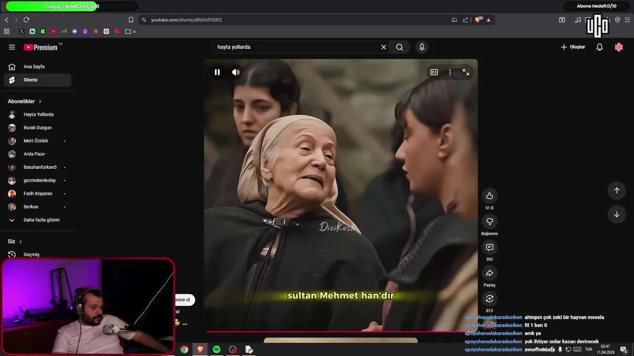Screen dimensions: 634x356
Task: Open the media control music note icon
Action: click(578, 20)
